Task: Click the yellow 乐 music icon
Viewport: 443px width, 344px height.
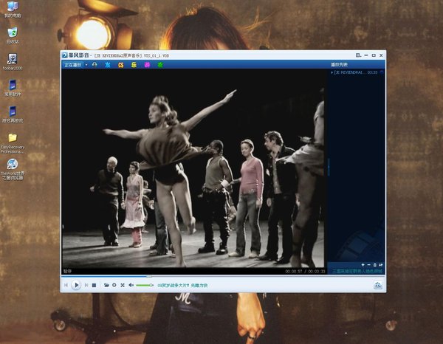Action: pyautogui.click(x=134, y=65)
